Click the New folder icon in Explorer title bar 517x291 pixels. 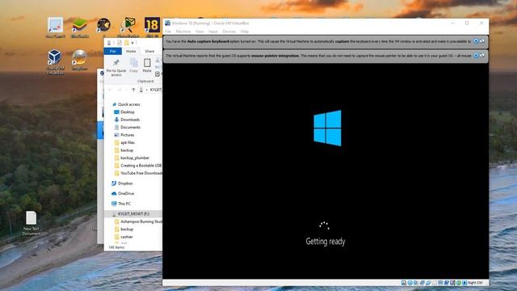click(x=127, y=43)
